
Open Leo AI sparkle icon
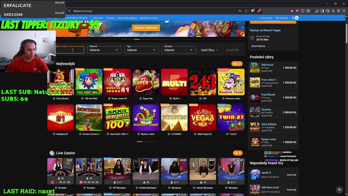333,11
